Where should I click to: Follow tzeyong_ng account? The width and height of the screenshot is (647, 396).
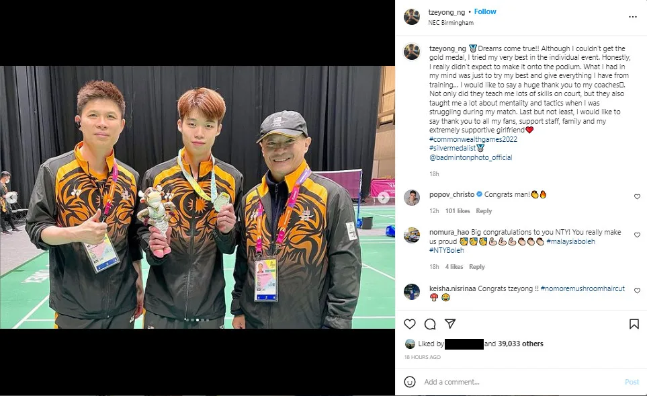click(x=485, y=11)
